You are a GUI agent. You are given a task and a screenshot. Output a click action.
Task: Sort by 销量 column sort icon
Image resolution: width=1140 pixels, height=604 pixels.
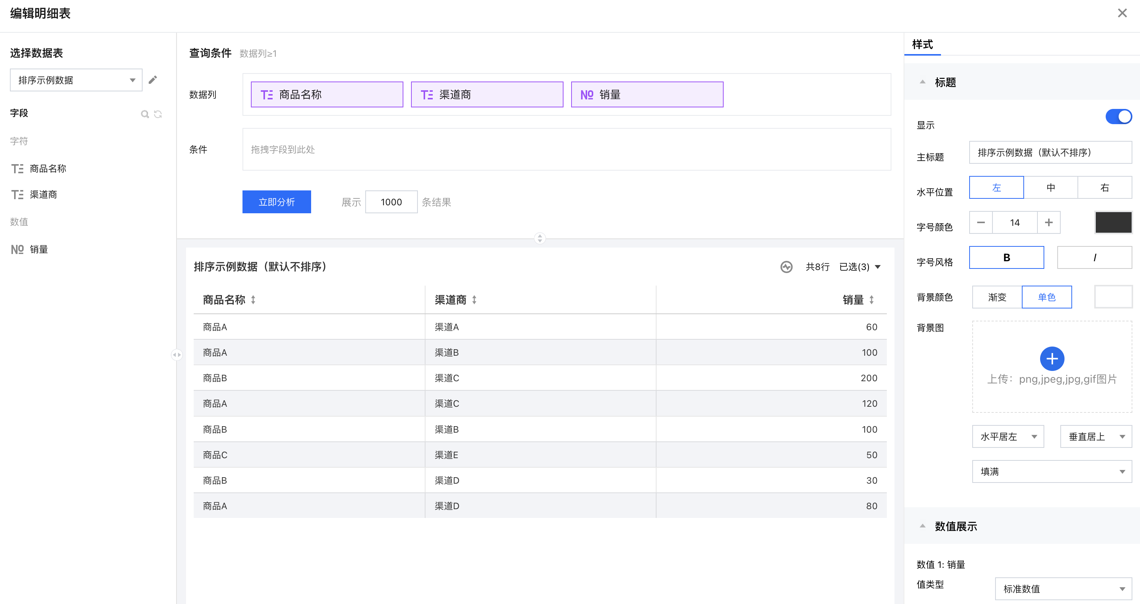[x=871, y=300]
